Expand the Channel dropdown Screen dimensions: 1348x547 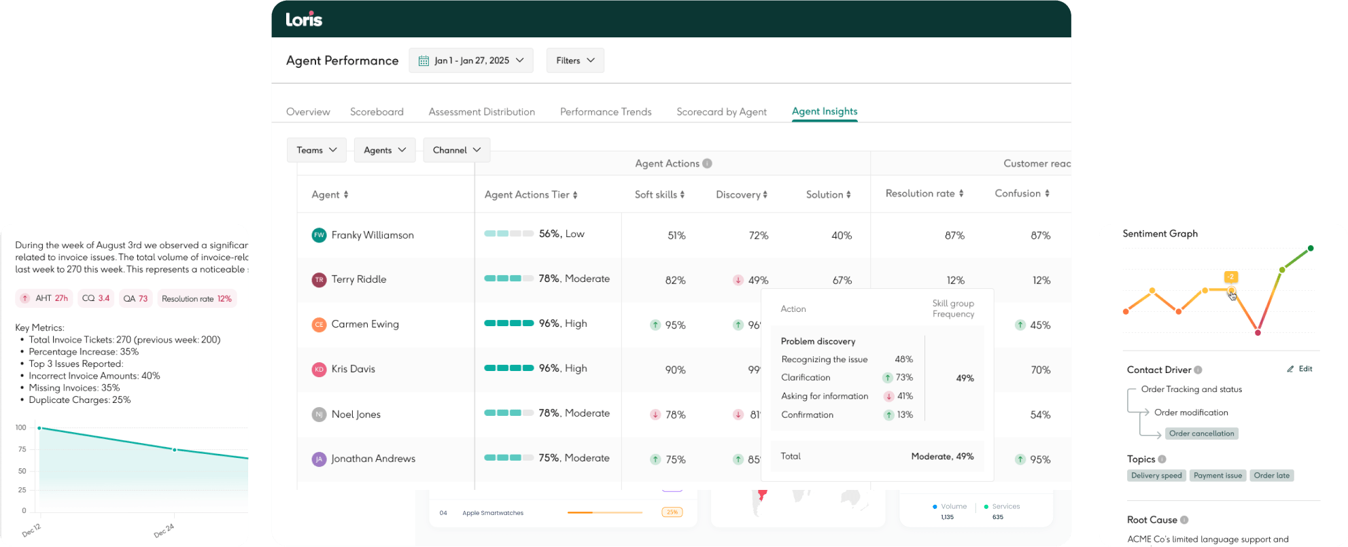456,150
